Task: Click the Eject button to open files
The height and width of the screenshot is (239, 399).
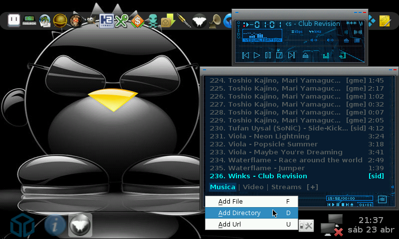Action: pos(305,55)
